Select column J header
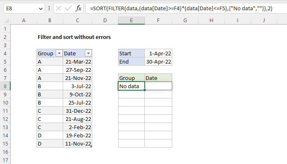287x164 pixels. [x=264, y=20]
